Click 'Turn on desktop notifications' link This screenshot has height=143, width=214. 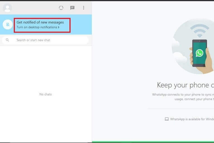38,27
